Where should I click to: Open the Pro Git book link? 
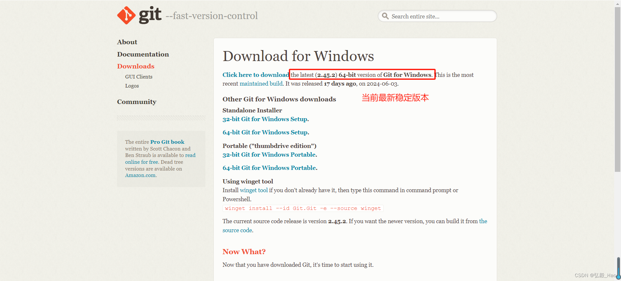167,142
